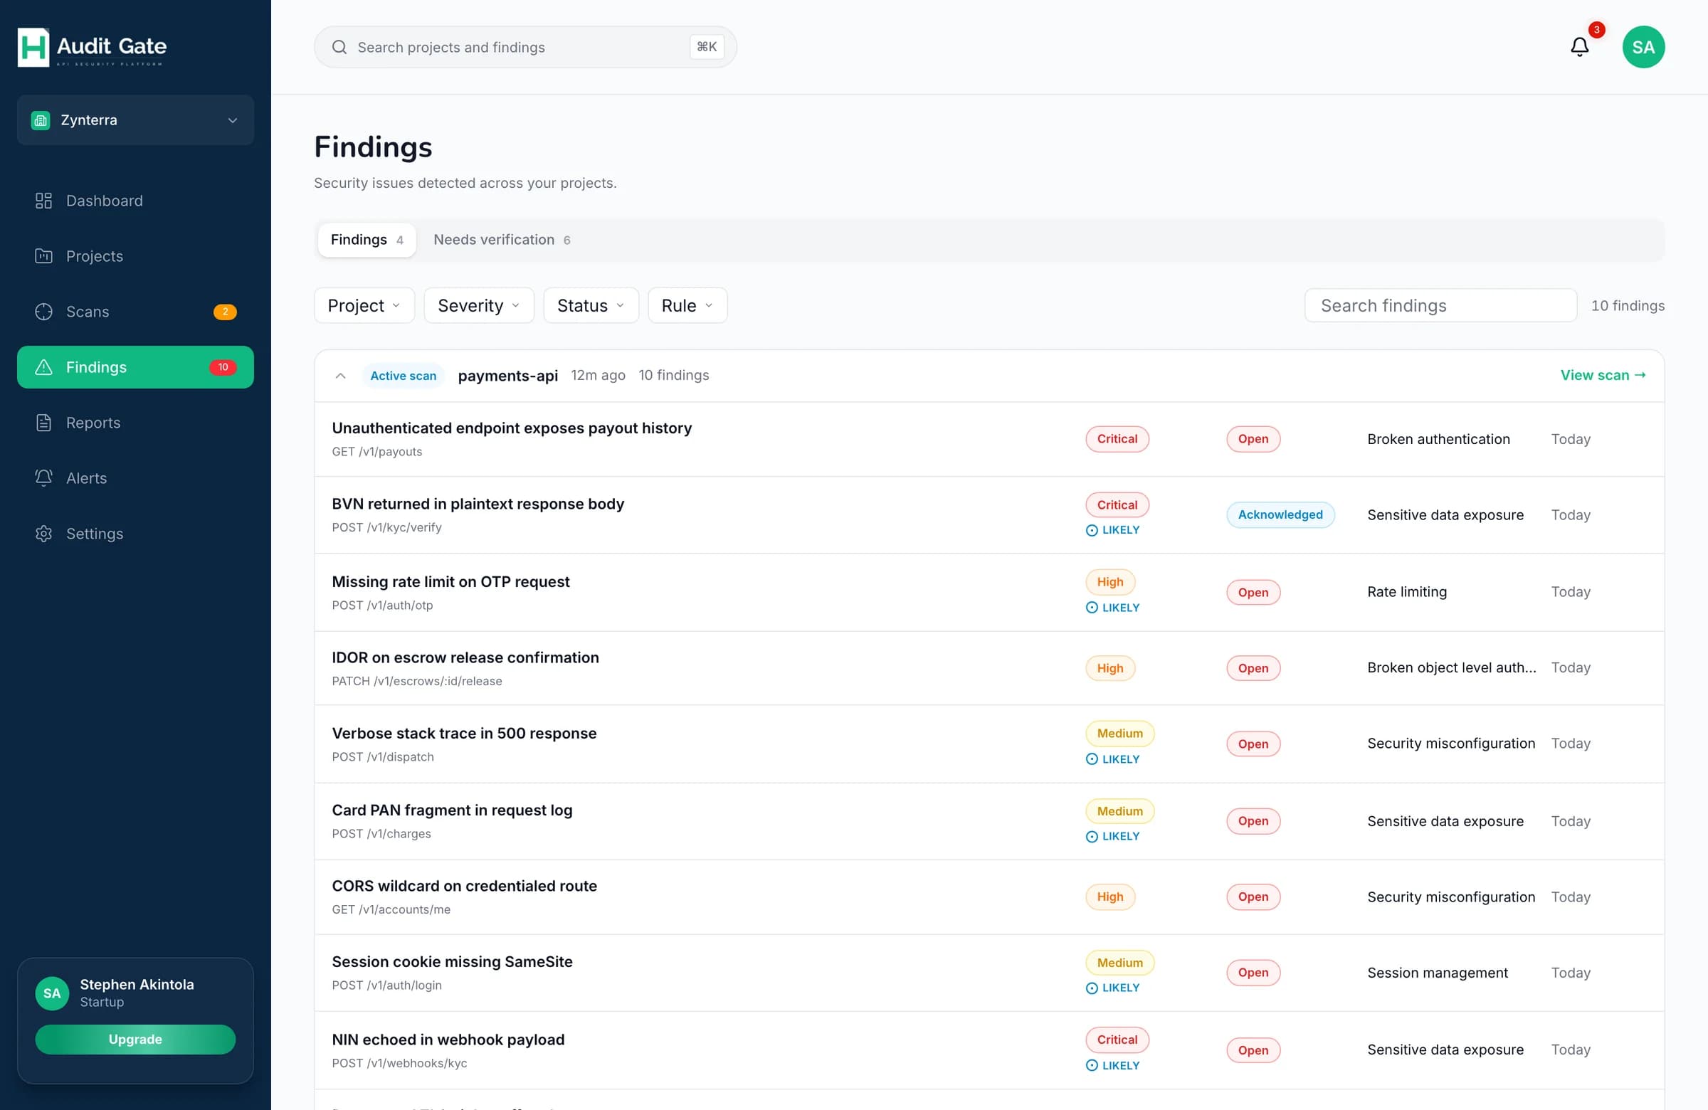Go to Settings in the sidebar
This screenshot has width=1708, height=1110.
136,534
